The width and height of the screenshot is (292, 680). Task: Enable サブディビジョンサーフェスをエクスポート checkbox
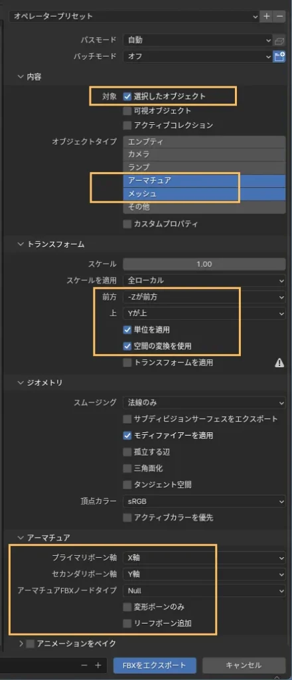127,420
